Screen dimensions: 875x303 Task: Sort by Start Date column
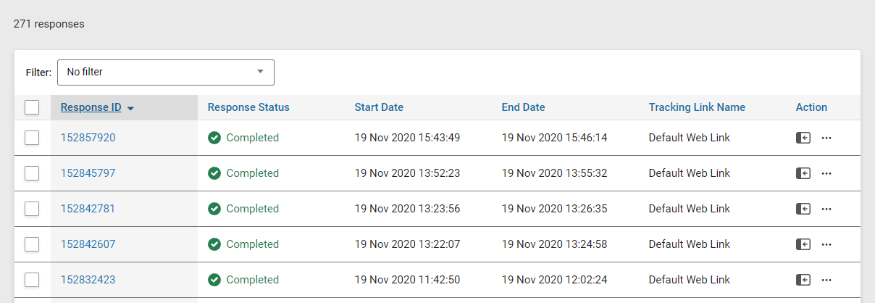[379, 107]
